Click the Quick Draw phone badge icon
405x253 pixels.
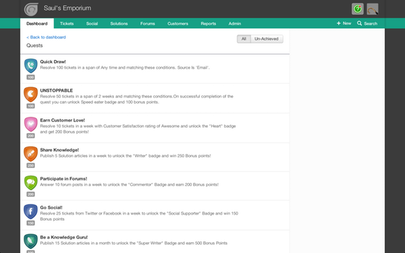[x=31, y=65]
